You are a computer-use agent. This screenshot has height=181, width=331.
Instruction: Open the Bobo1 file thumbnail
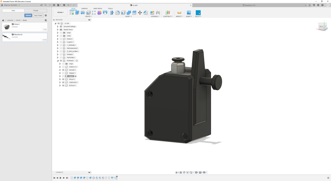coord(7,27)
